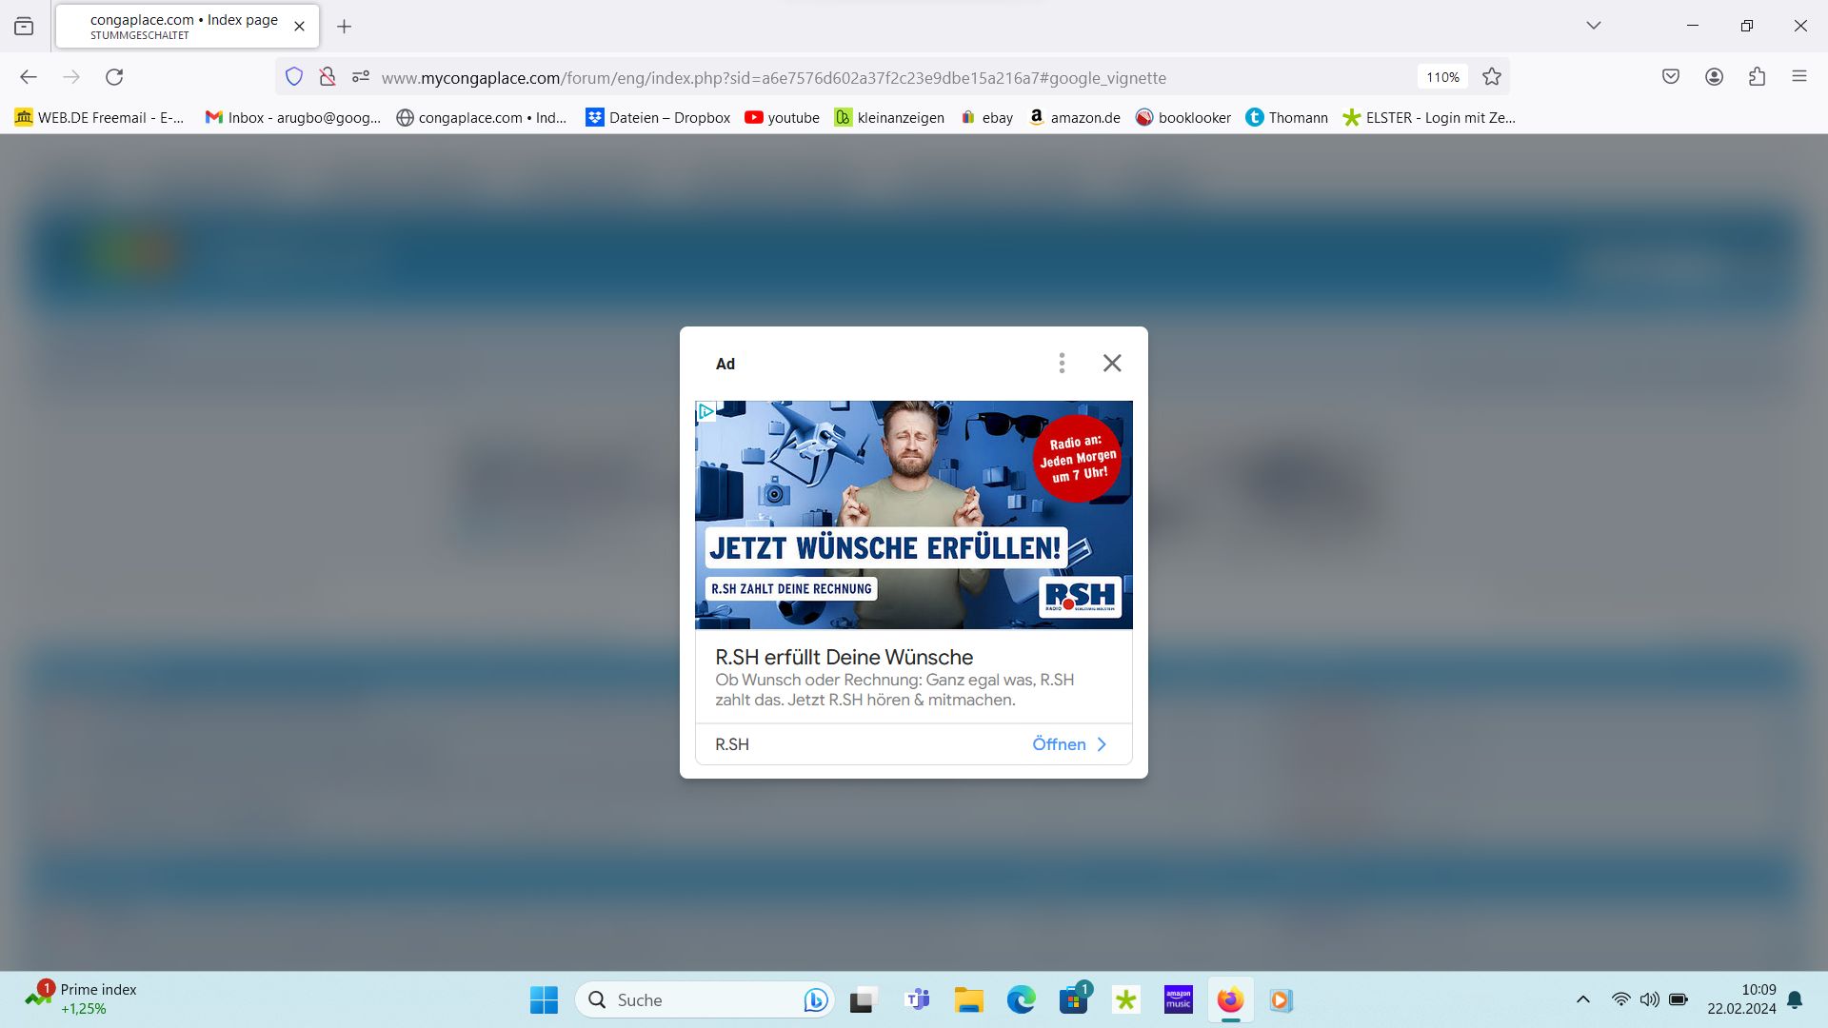The height and width of the screenshot is (1028, 1828).
Task: Close the ad popup with X
Action: (1112, 363)
